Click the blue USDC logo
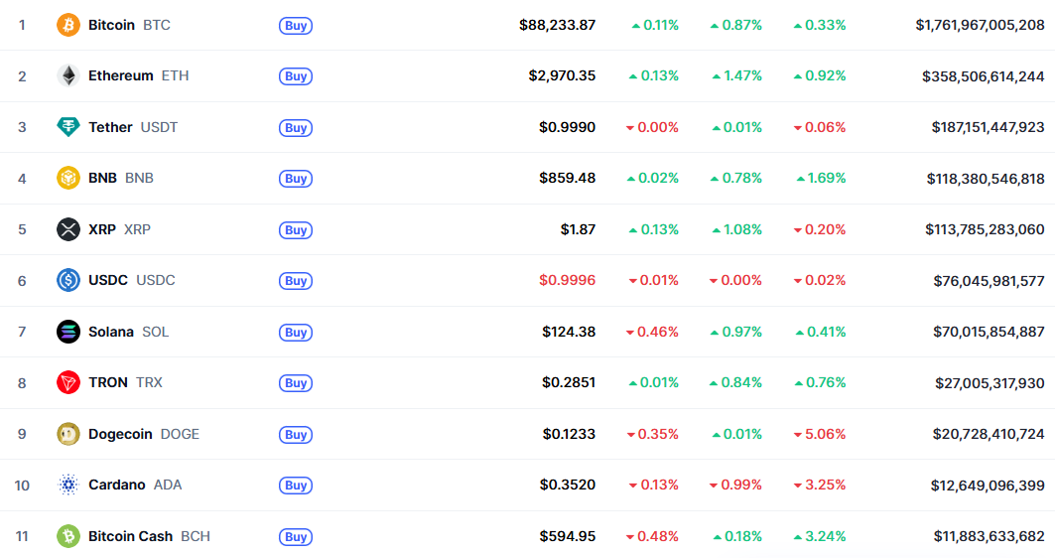1055x558 pixels. 67,281
